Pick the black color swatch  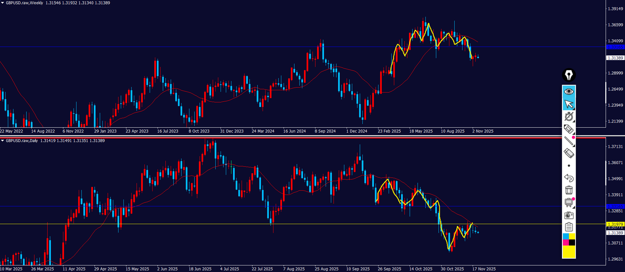coord(572,242)
